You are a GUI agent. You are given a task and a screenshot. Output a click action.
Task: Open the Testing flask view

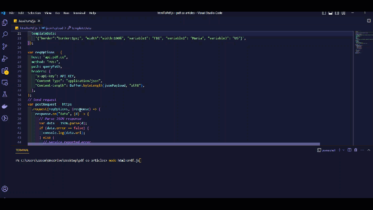(5, 94)
